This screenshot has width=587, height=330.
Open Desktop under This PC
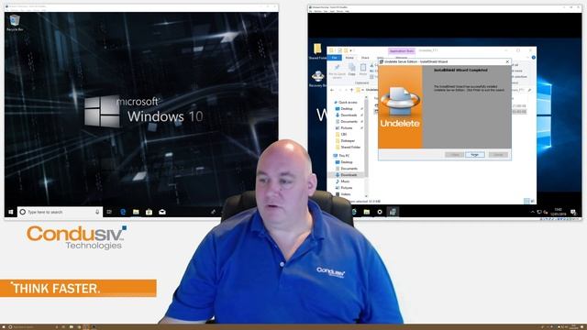(344, 162)
